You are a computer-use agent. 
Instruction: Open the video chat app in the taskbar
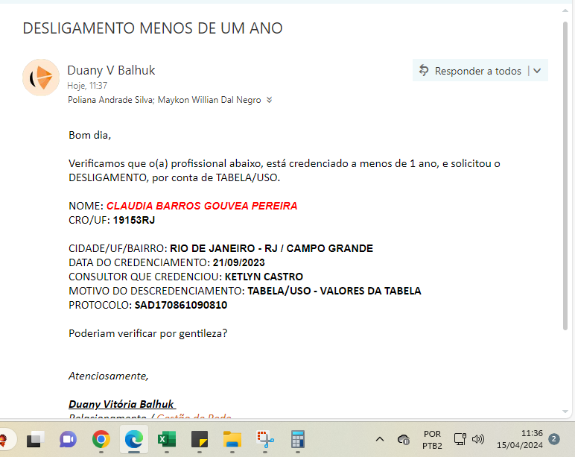tap(69, 439)
